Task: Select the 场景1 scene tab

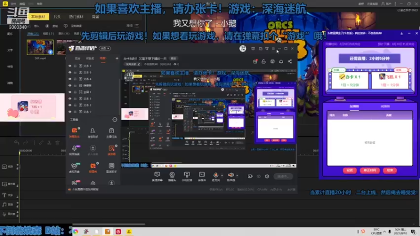Action: coord(103,58)
